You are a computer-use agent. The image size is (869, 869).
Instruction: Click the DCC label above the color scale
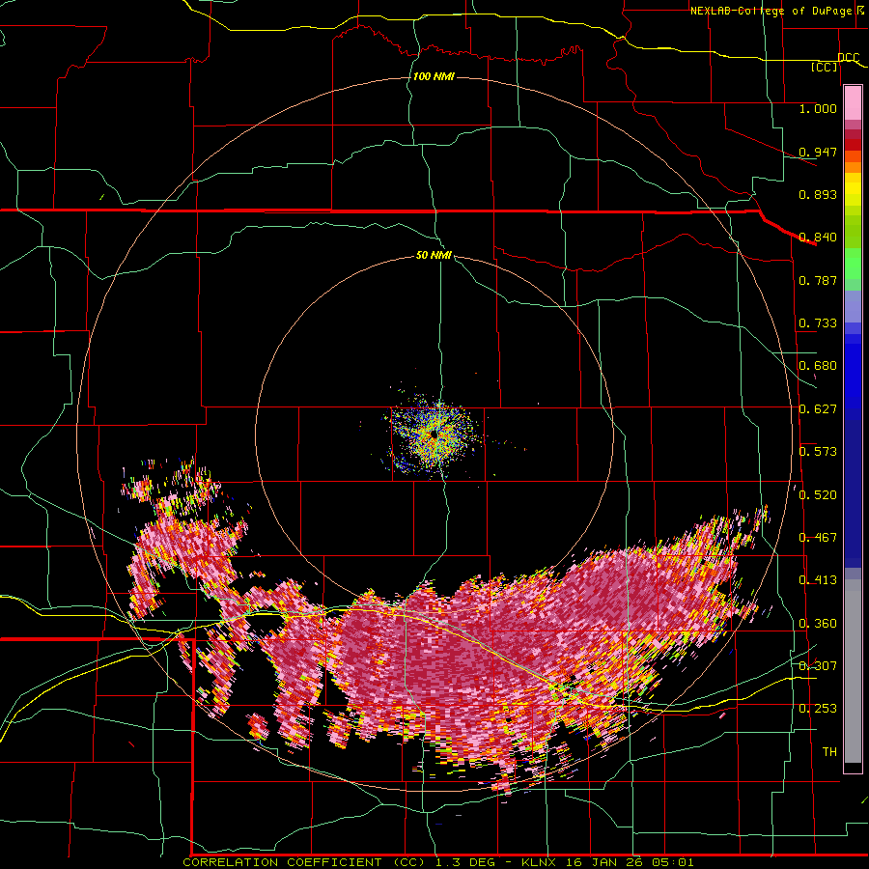848,58
